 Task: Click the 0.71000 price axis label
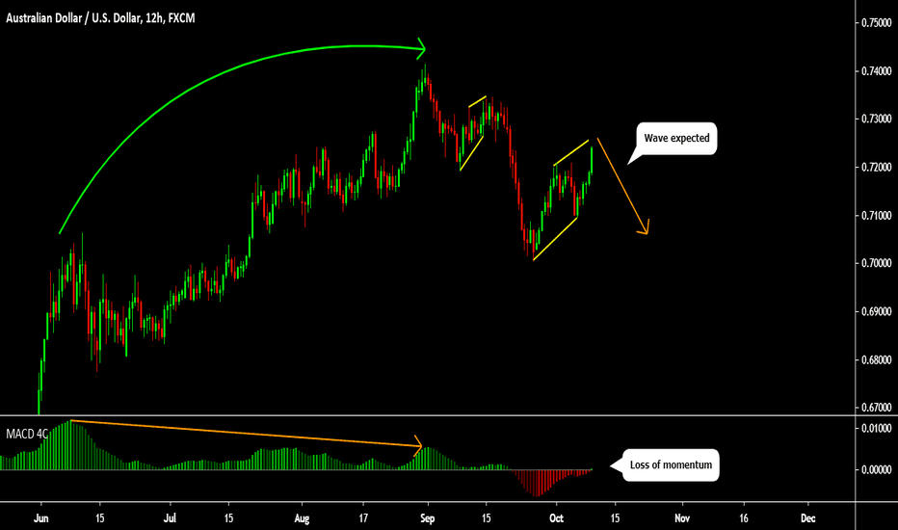pyautogui.click(x=876, y=216)
